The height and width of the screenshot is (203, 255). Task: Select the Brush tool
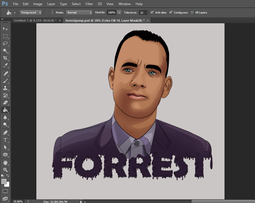click(5, 81)
